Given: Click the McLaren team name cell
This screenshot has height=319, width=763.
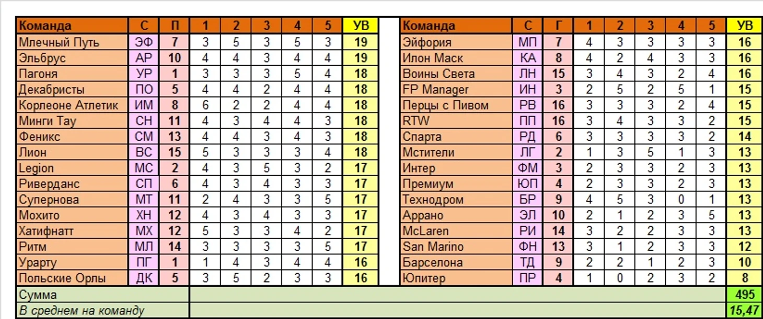Looking at the screenshot, I should [x=456, y=231].
